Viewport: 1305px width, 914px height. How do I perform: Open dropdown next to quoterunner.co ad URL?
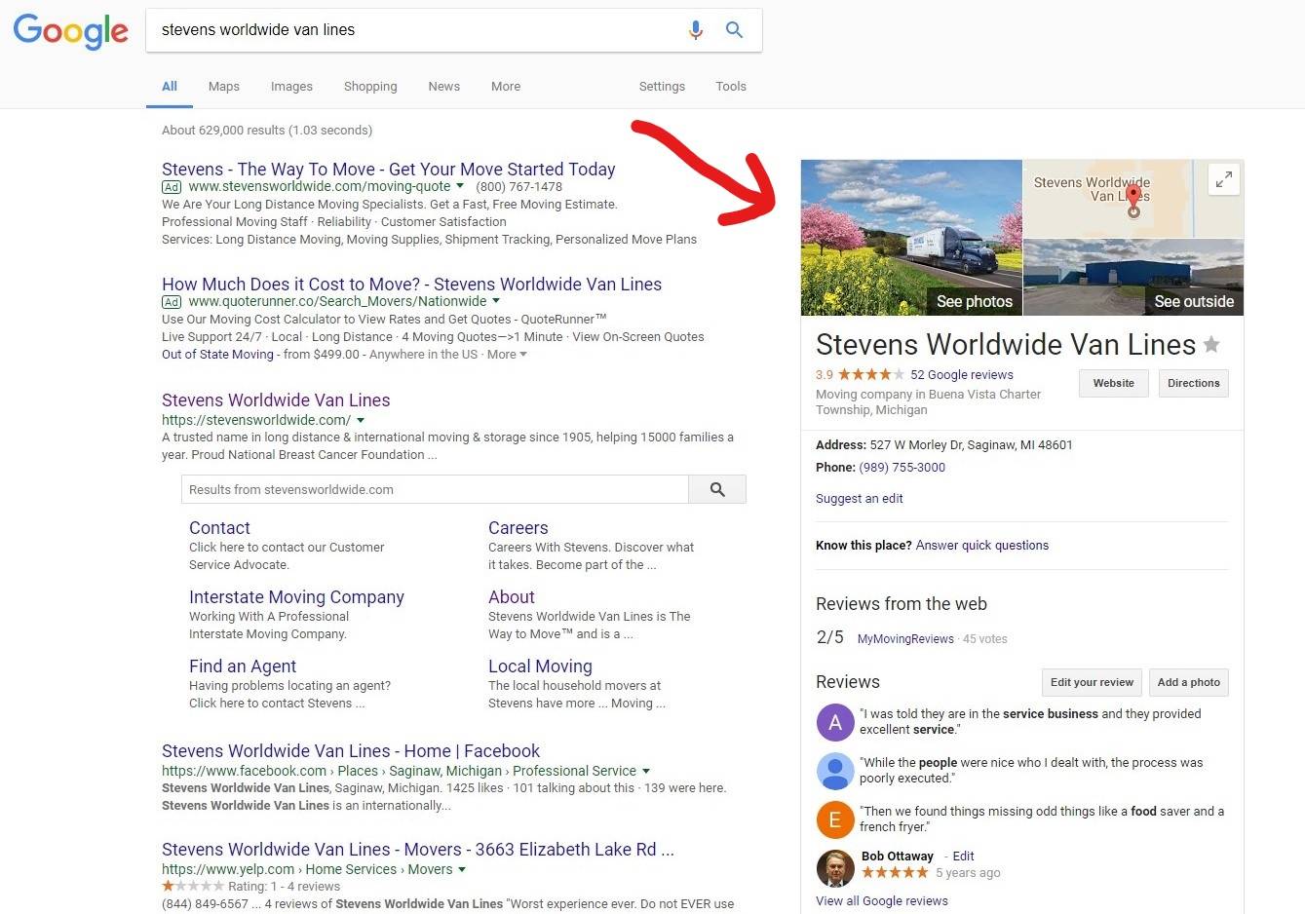point(496,301)
